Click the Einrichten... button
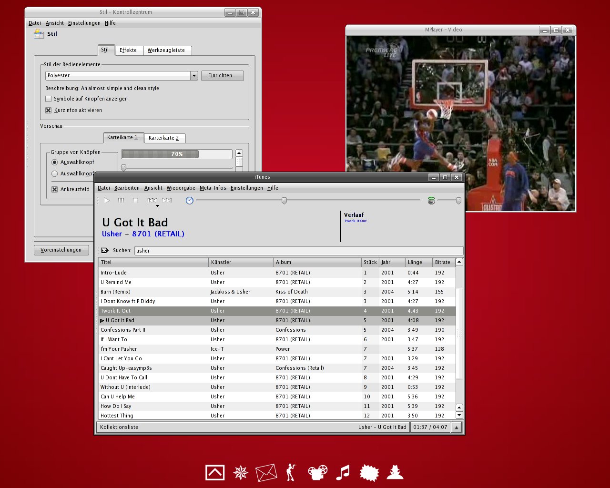 (x=222, y=75)
